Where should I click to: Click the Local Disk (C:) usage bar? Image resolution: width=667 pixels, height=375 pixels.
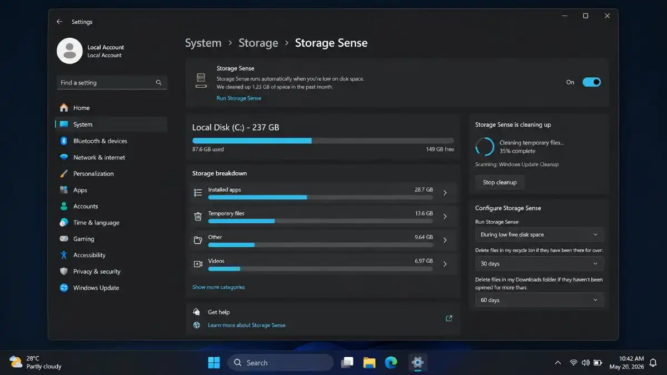pos(323,141)
